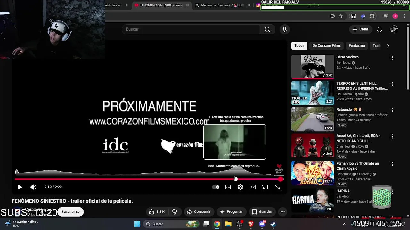Click the YouTube Buscar search field

click(x=191, y=29)
